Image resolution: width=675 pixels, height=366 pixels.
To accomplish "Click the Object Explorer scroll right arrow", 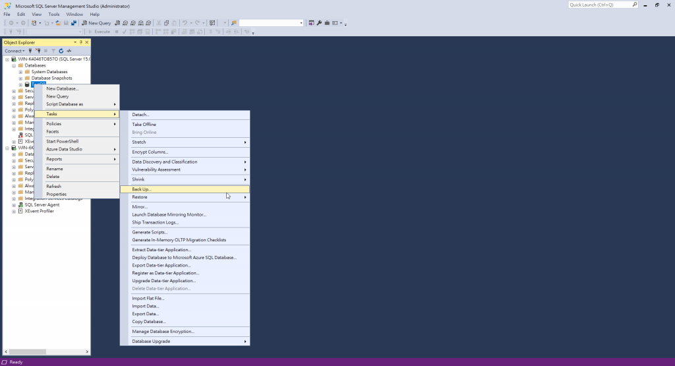I will click(x=87, y=351).
